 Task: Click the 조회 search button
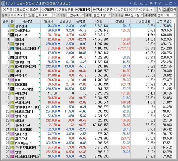pyautogui.click(x=166, y=9)
